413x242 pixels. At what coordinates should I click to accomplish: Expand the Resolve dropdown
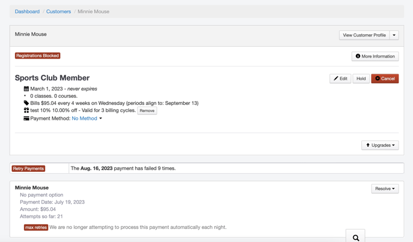(385, 189)
